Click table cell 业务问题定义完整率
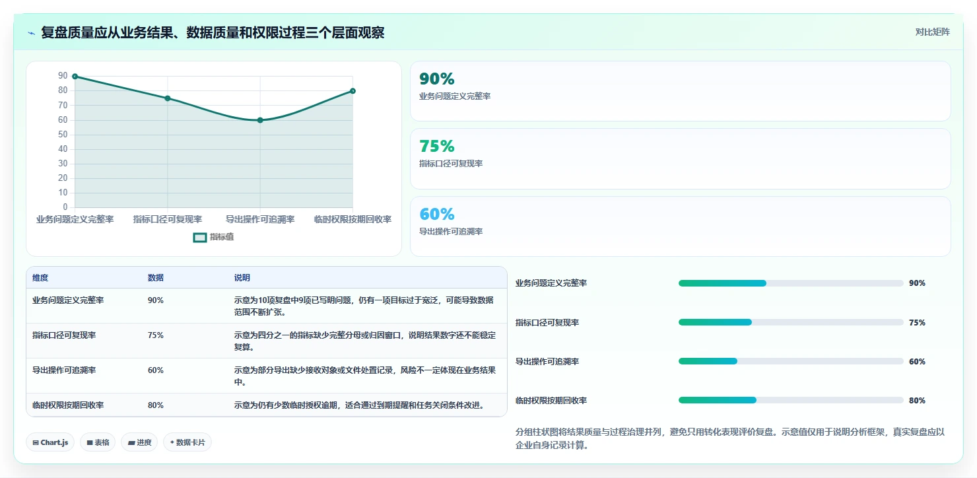Image resolution: width=977 pixels, height=478 pixels. (x=68, y=300)
